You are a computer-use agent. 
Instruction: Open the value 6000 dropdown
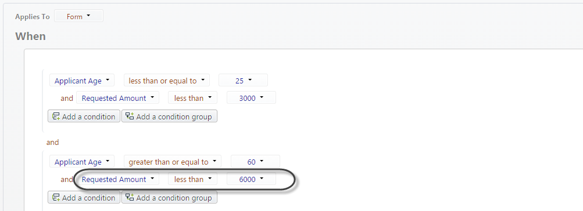click(x=251, y=179)
